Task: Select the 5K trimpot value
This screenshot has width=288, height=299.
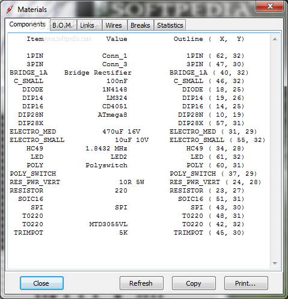Action: (123, 233)
